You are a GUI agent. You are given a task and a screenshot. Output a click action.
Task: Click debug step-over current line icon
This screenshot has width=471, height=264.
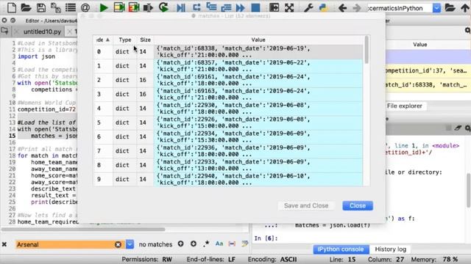pos(196,7)
